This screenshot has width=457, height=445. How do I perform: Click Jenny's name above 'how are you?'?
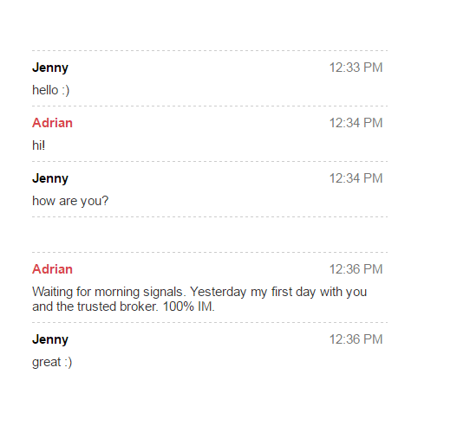[x=50, y=178]
